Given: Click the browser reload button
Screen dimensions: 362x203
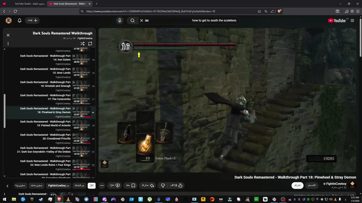Looking at the screenshot, I should [15, 11].
